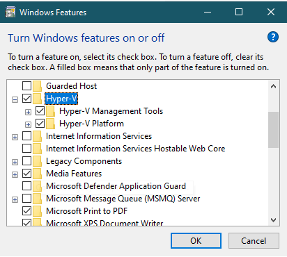Click the Windows Features title bar icon
This screenshot has width=287, height=257.
click(x=10, y=12)
